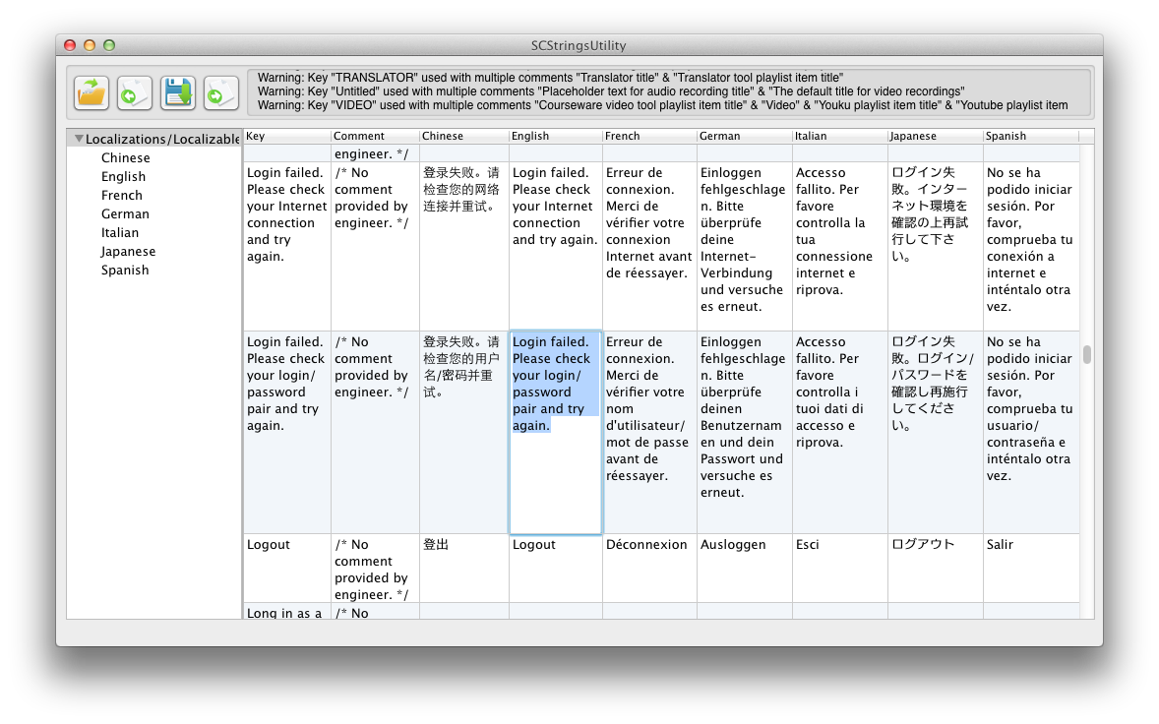Click the Italian cell containing 'dati di accesso'

839,432
